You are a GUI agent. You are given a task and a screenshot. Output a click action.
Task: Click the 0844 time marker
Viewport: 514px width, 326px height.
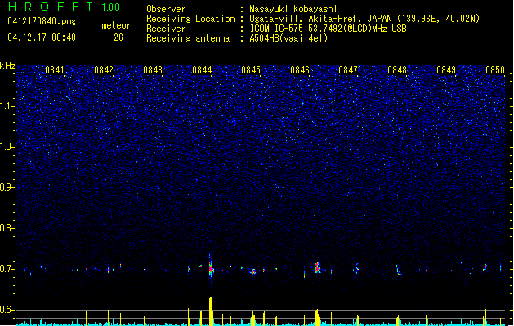coord(202,70)
